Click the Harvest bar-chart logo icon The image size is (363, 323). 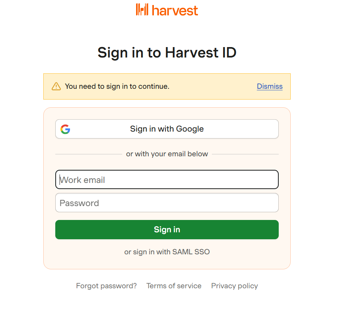(x=142, y=10)
